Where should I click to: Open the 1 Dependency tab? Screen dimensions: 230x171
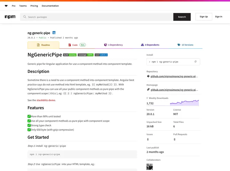click(x=113, y=45)
